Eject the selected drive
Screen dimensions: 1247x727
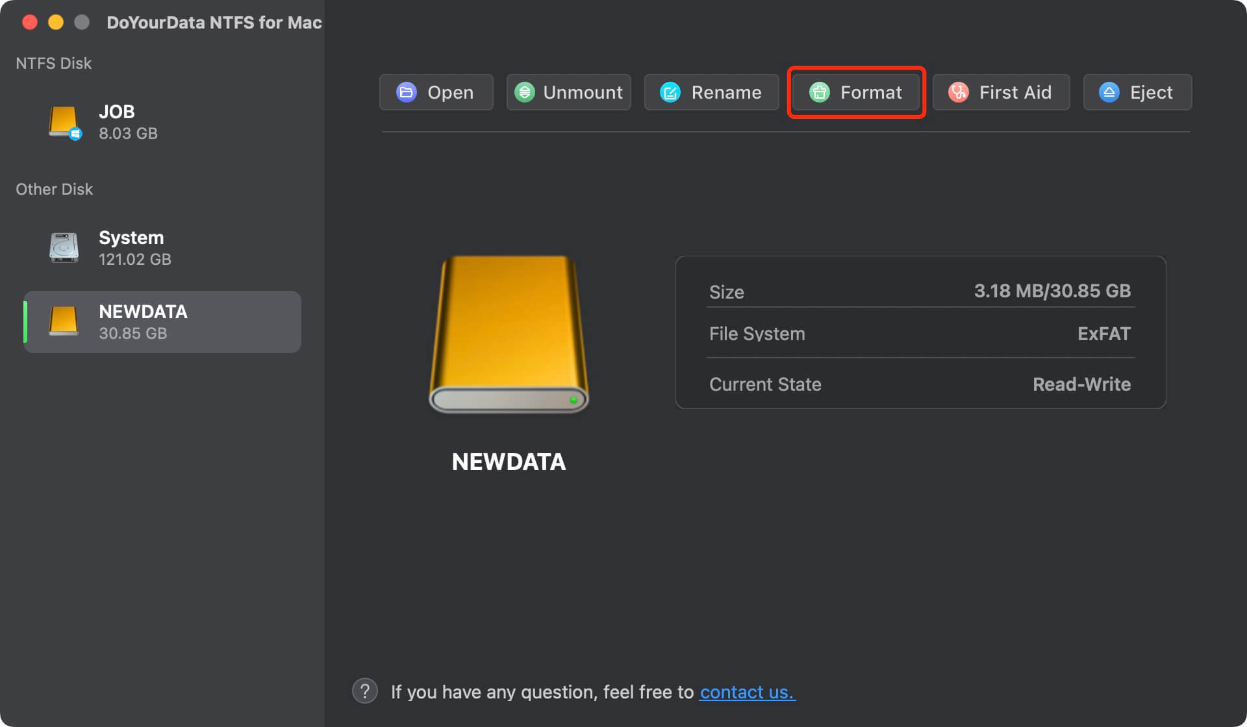click(x=1137, y=92)
